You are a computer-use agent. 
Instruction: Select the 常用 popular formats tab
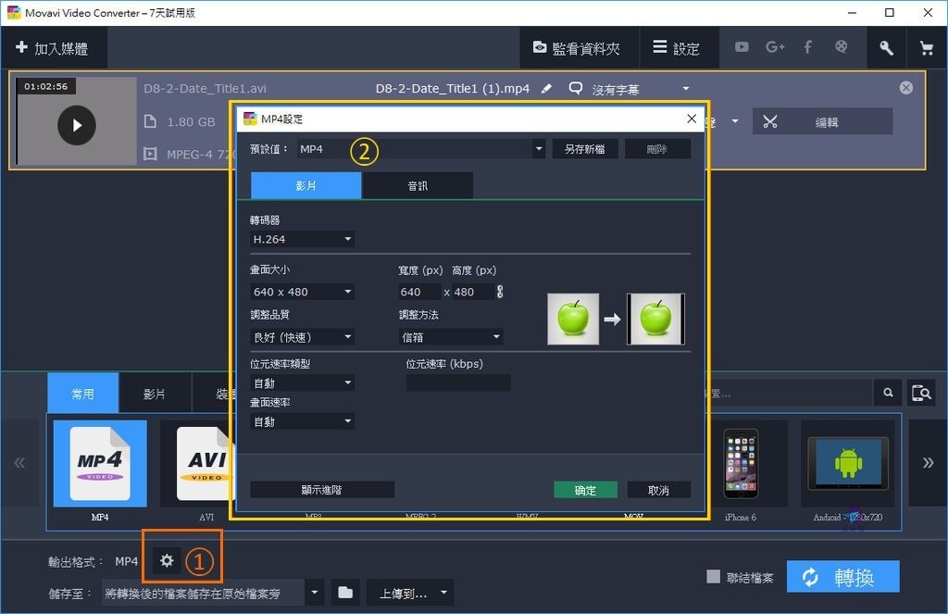click(x=82, y=394)
